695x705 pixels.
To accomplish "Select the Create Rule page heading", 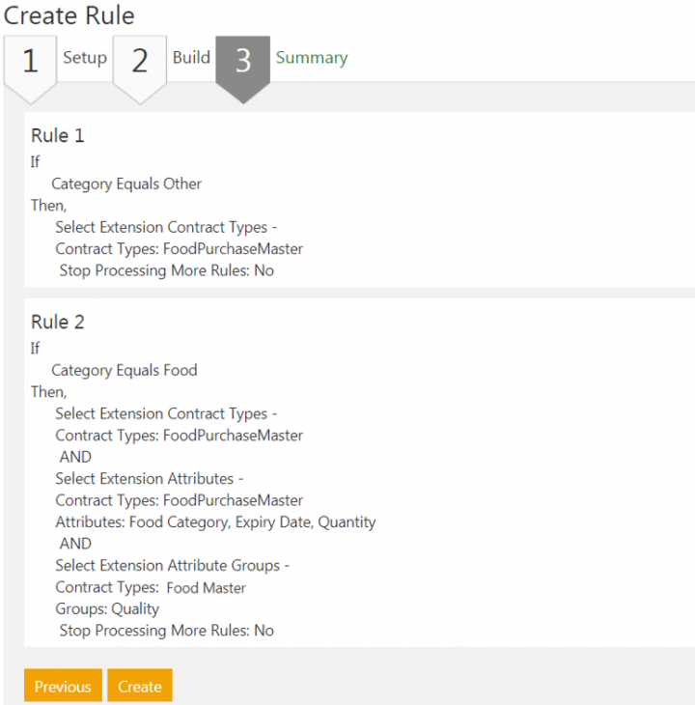I will coord(69,15).
